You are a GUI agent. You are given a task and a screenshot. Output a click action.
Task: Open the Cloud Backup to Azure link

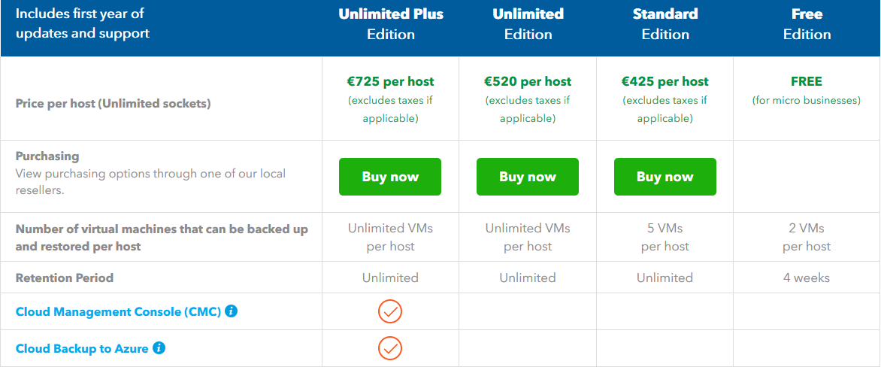[82, 348]
